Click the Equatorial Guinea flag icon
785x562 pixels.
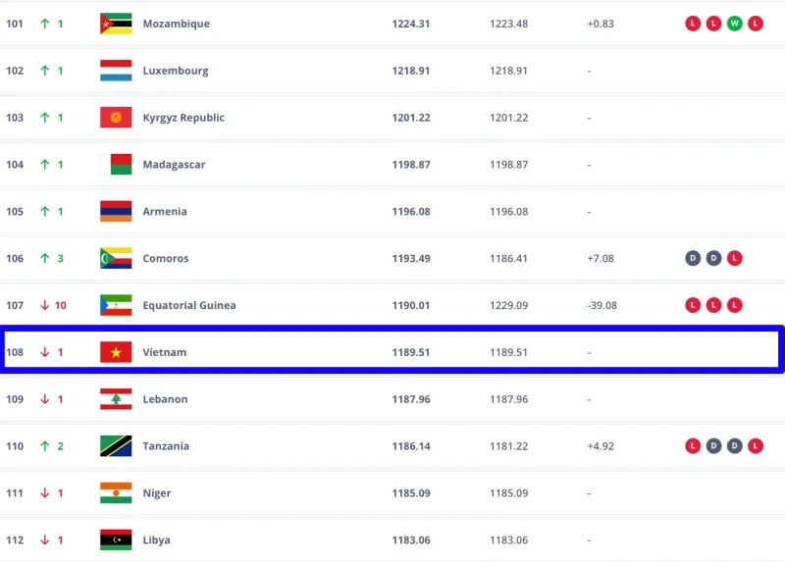[x=116, y=305]
